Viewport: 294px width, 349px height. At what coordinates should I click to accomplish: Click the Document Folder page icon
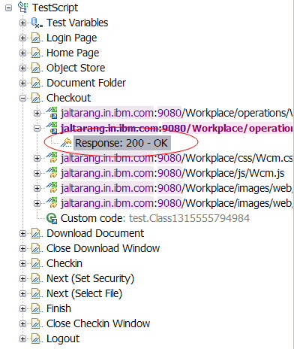[x=37, y=83]
